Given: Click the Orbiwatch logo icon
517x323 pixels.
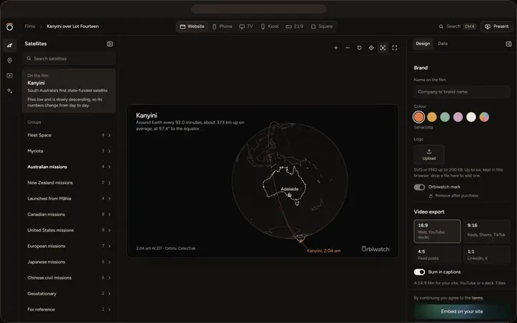Looking at the screenshot, I should (x=9, y=27).
